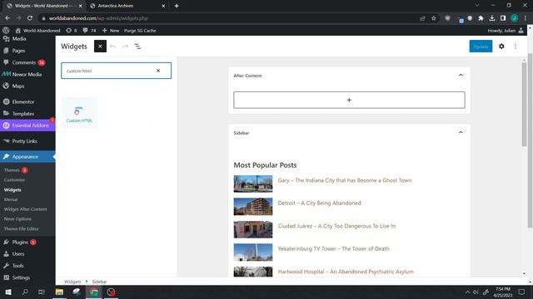This screenshot has width=533, height=299.
Task: Add a block in After Content
Action: (349, 100)
